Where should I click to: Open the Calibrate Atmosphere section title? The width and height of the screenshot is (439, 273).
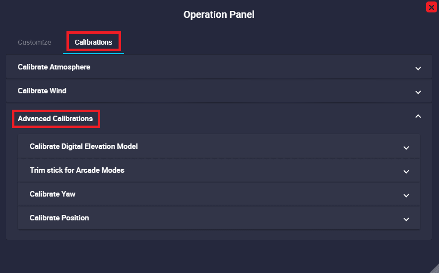[54, 67]
